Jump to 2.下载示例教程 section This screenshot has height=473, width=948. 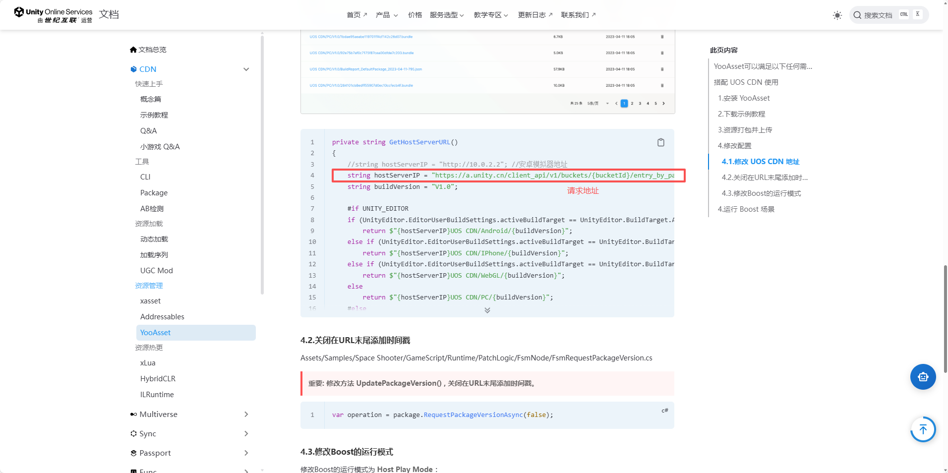741,114
